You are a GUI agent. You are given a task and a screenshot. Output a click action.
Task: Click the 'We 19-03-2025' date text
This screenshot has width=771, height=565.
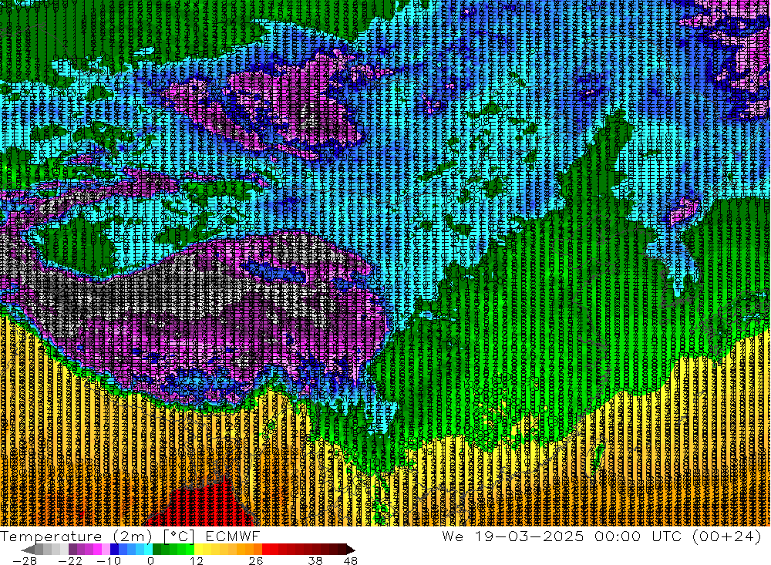(x=513, y=536)
